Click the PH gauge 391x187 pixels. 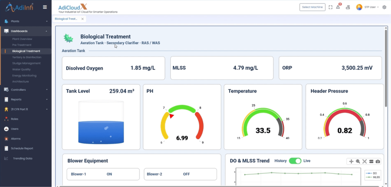182,124
